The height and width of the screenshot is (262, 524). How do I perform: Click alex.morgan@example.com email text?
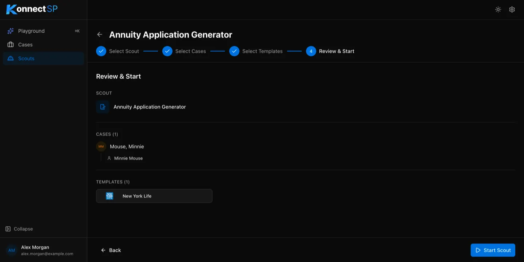(x=47, y=254)
